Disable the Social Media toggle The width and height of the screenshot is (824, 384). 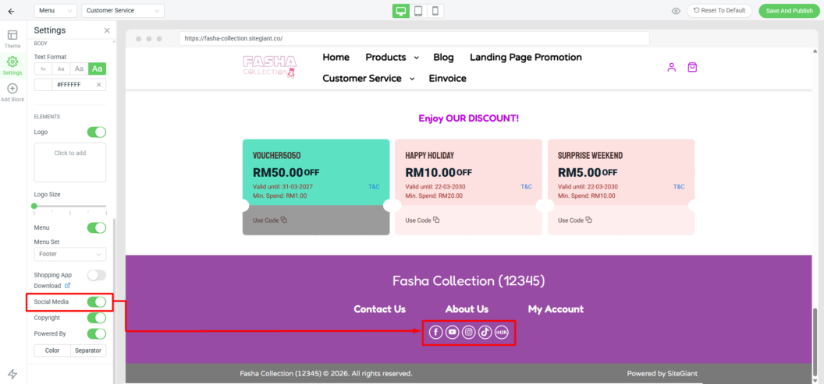tap(96, 302)
